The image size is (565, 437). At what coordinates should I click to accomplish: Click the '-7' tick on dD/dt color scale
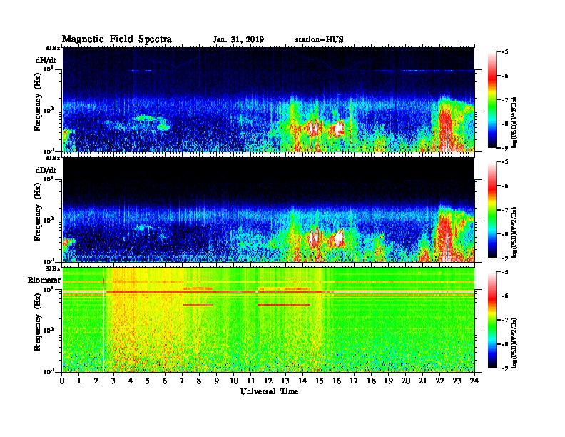tap(505, 210)
